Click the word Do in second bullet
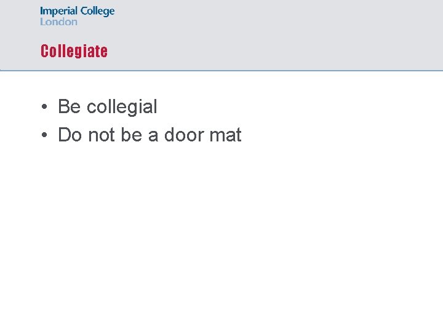 pyautogui.click(x=70, y=135)
